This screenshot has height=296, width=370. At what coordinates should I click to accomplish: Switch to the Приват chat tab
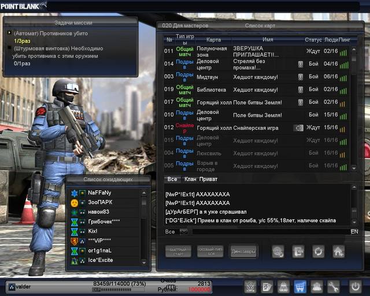208,179
